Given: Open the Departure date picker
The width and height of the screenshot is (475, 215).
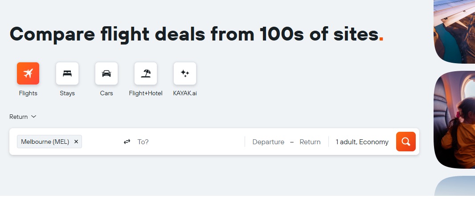Looking at the screenshot, I should click(x=268, y=142).
